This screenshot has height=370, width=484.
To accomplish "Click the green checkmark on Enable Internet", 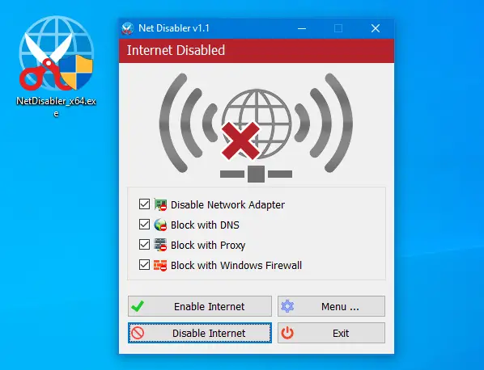I will (x=138, y=306).
